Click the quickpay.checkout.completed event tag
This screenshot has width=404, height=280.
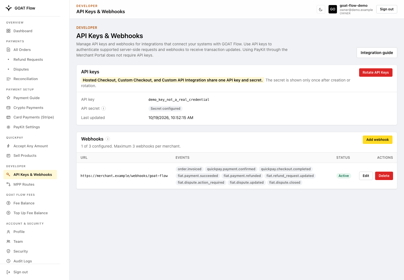pyautogui.click(x=286, y=169)
